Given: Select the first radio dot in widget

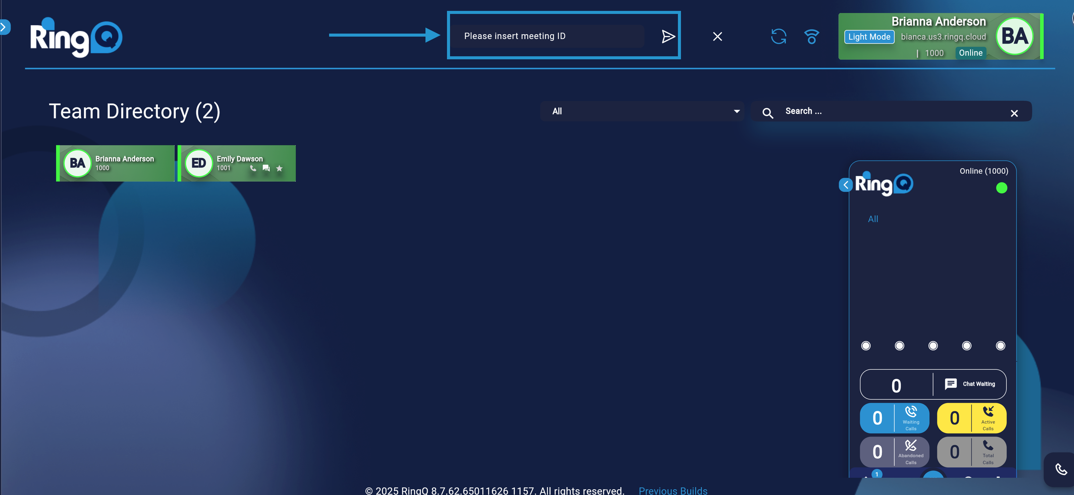Looking at the screenshot, I should [x=866, y=346].
